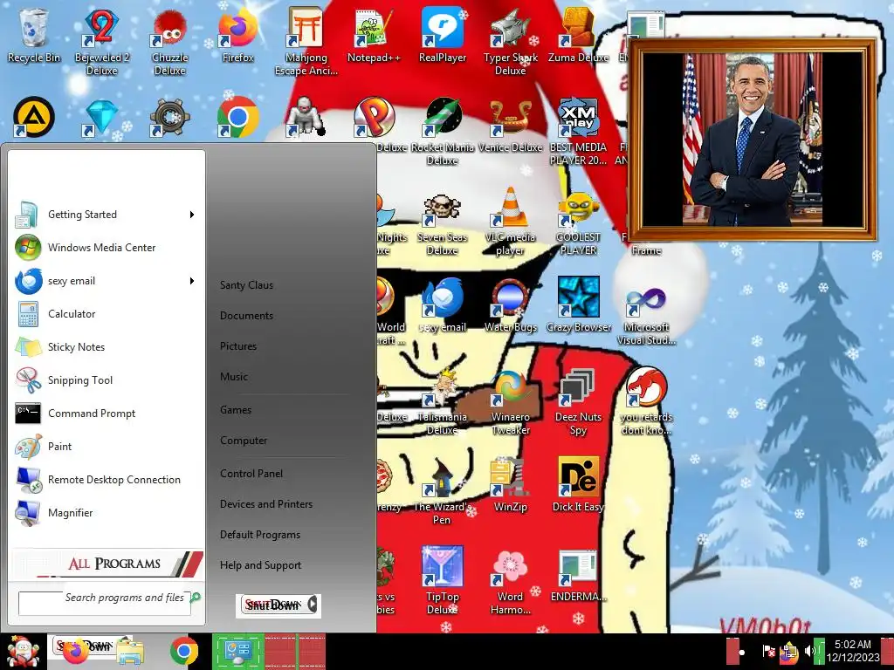The width and height of the screenshot is (894, 670).
Task: Launch Winaero Tweaker desktop shortcut
Action: 510,402
